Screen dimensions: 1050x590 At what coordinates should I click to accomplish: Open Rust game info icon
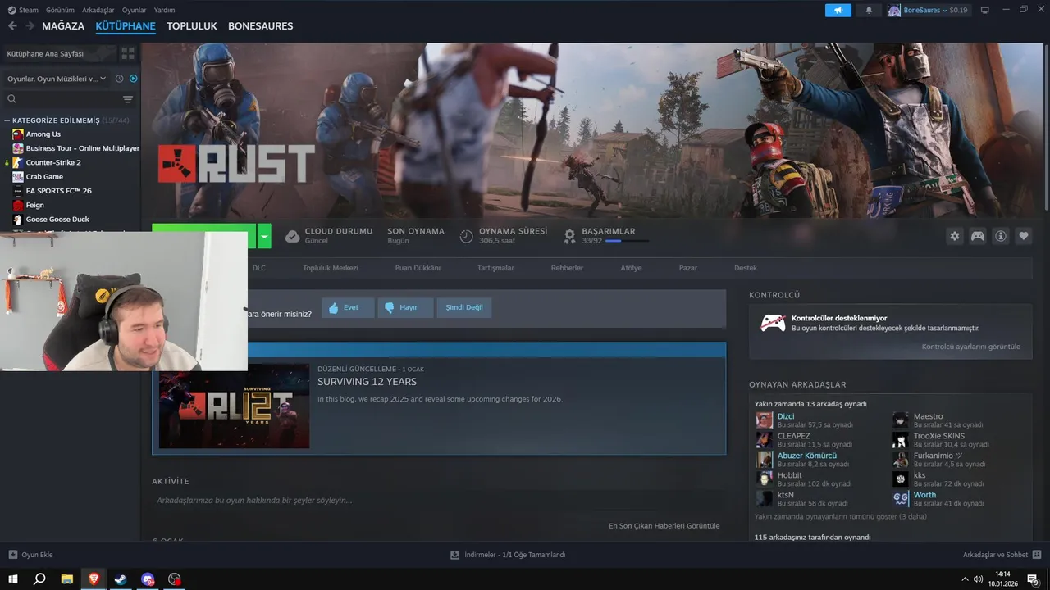tap(1001, 236)
